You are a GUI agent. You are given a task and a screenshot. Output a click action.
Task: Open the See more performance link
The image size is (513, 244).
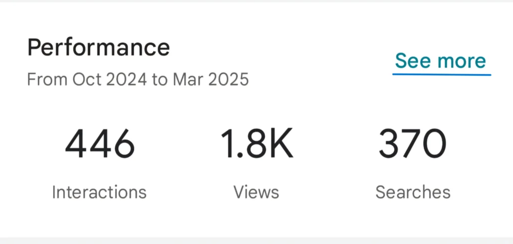440,61
